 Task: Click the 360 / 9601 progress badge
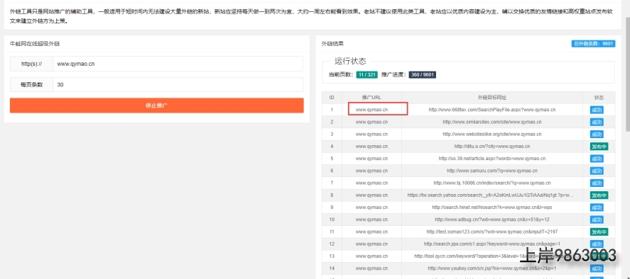(423, 74)
